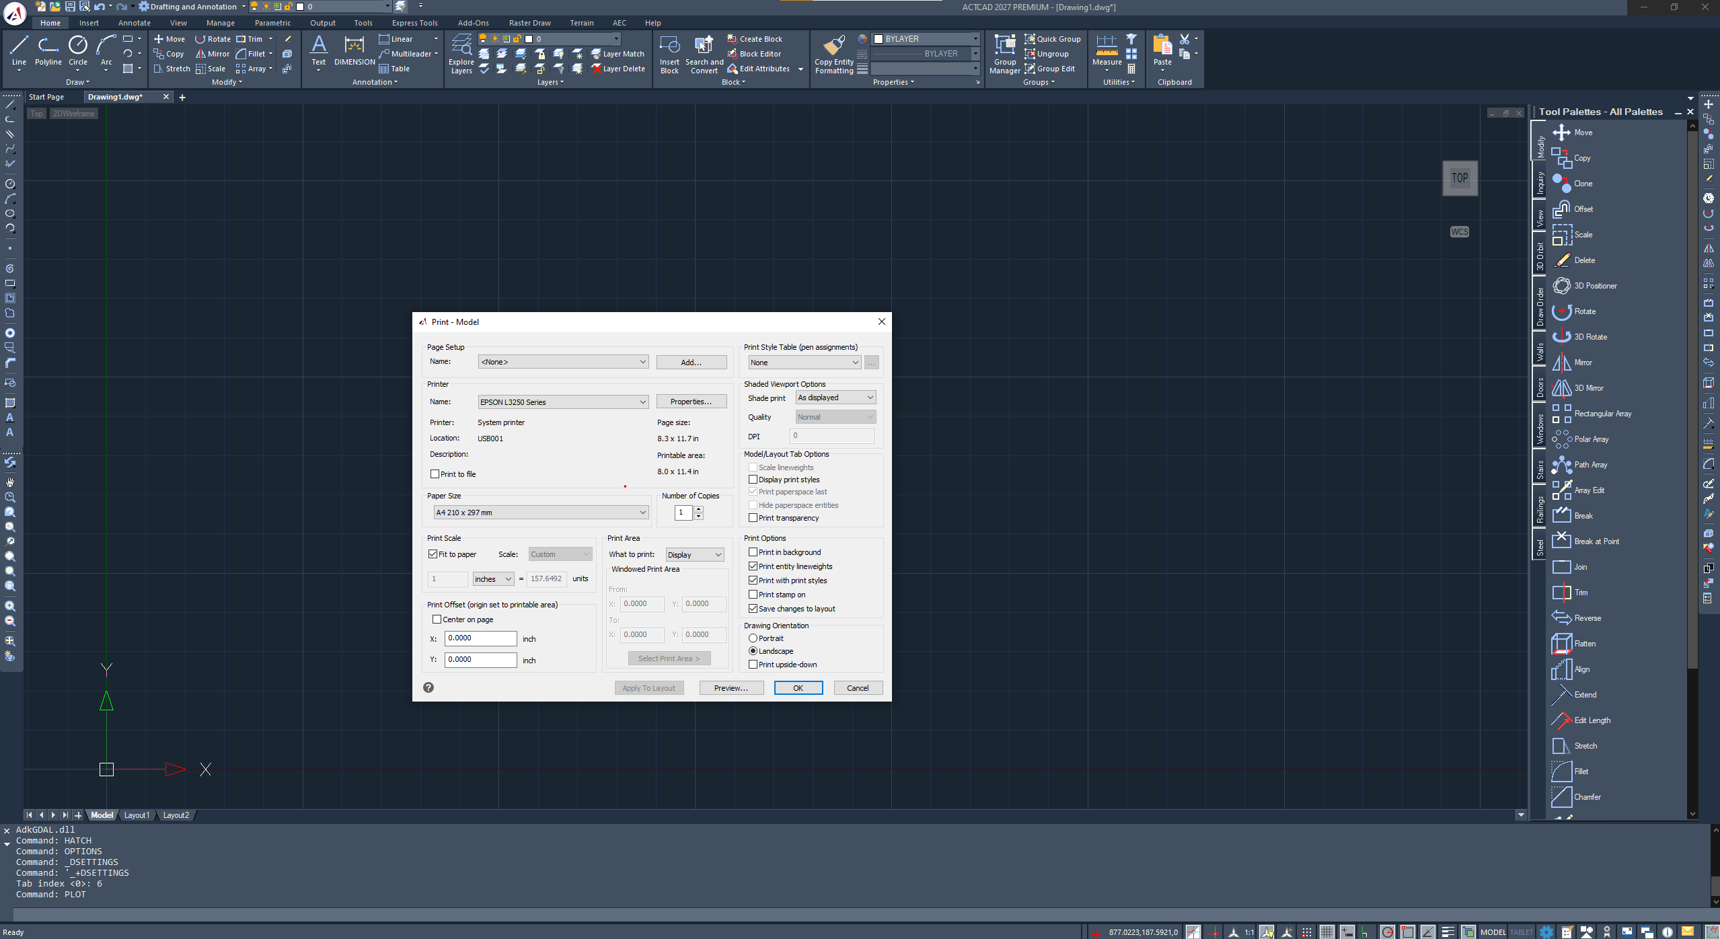Switch to the Layout1 tab
Image resolution: width=1720 pixels, height=939 pixels.
click(137, 815)
